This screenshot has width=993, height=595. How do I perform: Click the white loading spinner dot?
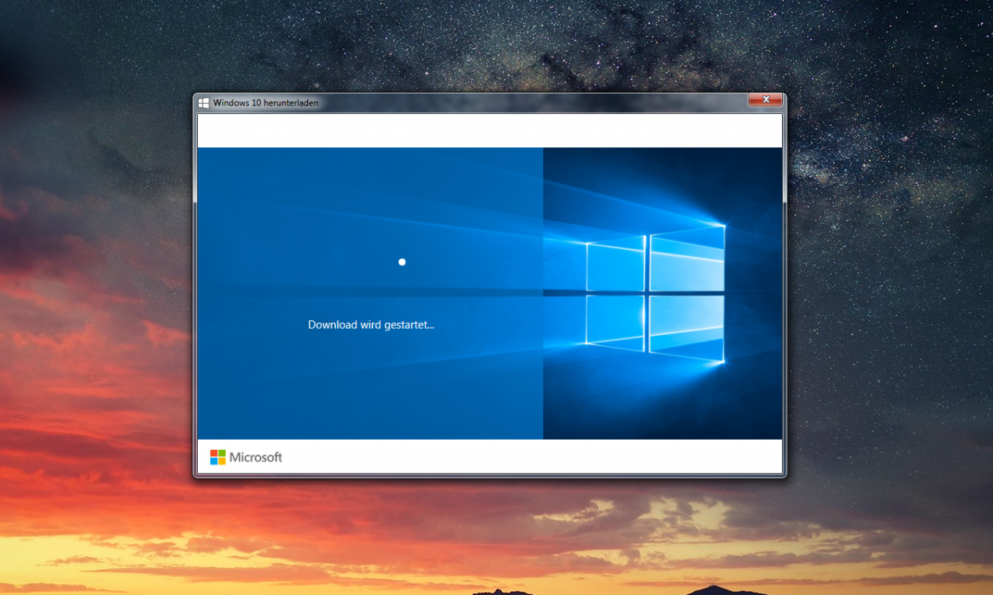pyautogui.click(x=402, y=262)
